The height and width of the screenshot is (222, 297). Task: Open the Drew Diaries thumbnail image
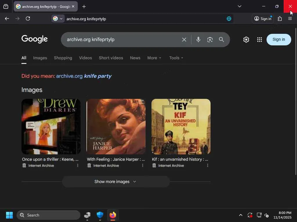[51, 127]
